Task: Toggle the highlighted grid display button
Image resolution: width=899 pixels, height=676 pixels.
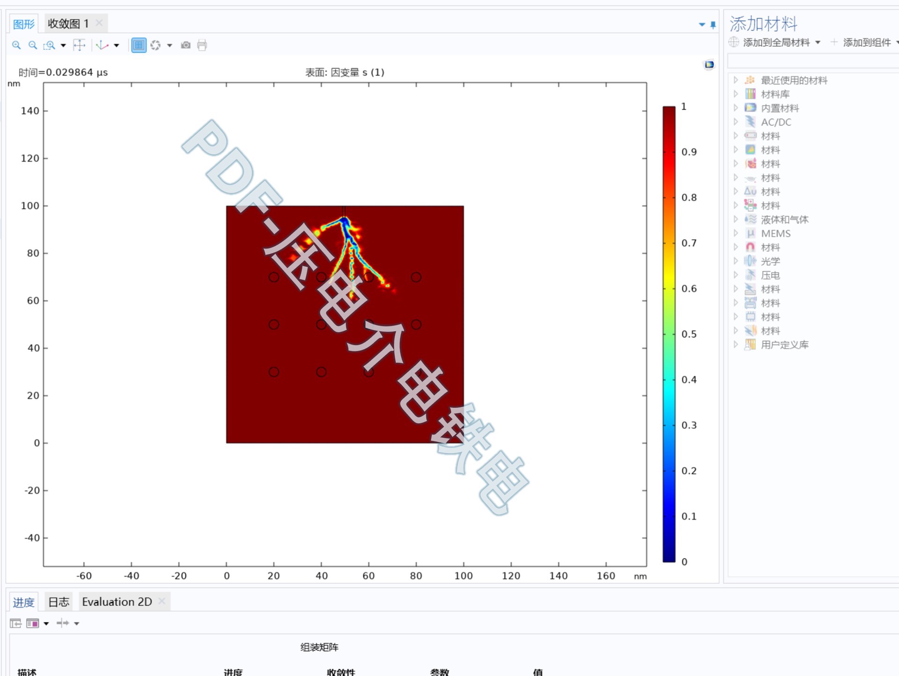Action: tap(139, 45)
